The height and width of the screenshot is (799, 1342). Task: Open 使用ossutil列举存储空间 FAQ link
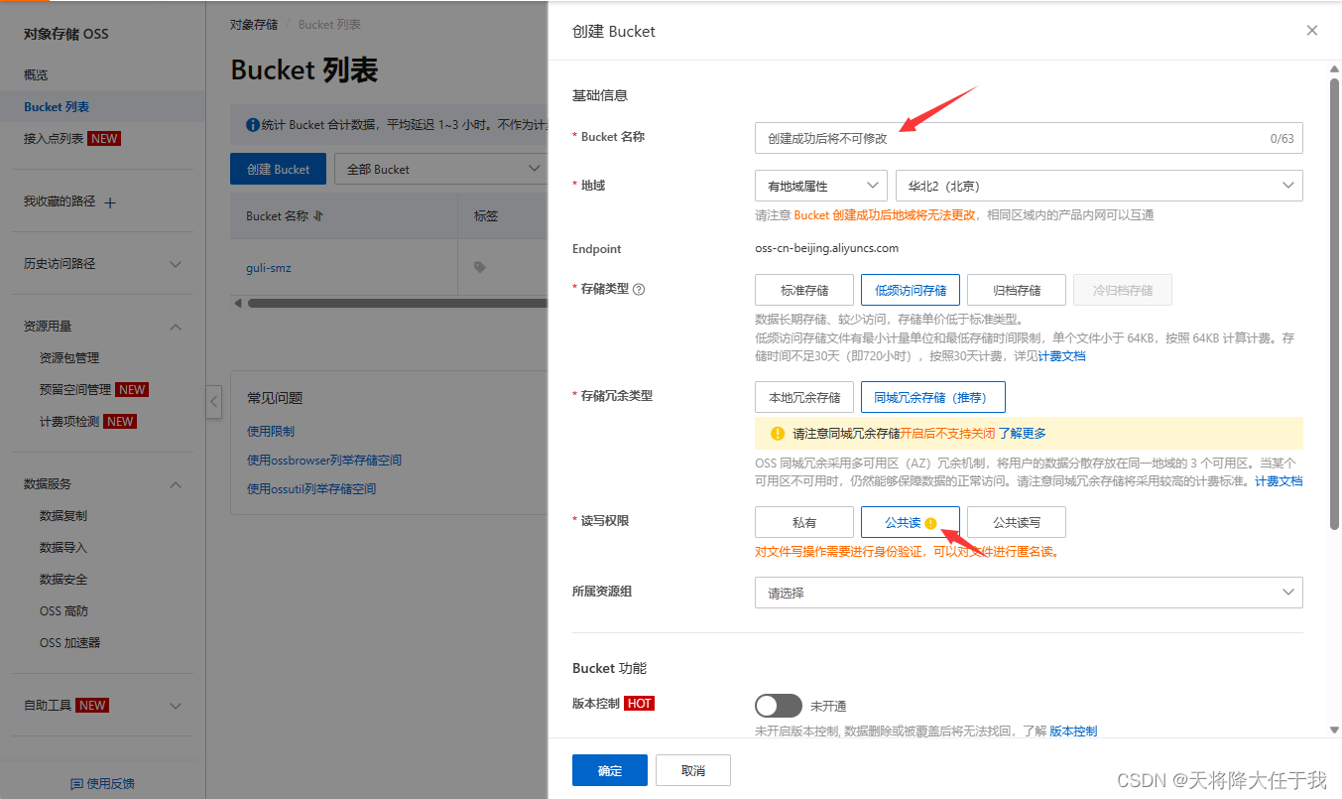click(x=311, y=489)
